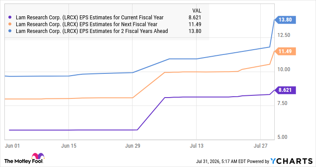Viewport: 316px width, 167px height.
Task: Open the YCharts logo link
Action: 291,161
